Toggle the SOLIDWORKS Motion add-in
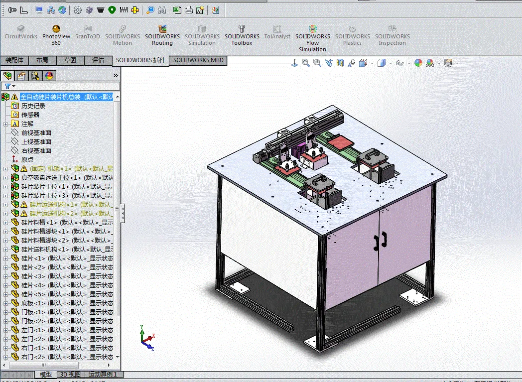 click(123, 35)
